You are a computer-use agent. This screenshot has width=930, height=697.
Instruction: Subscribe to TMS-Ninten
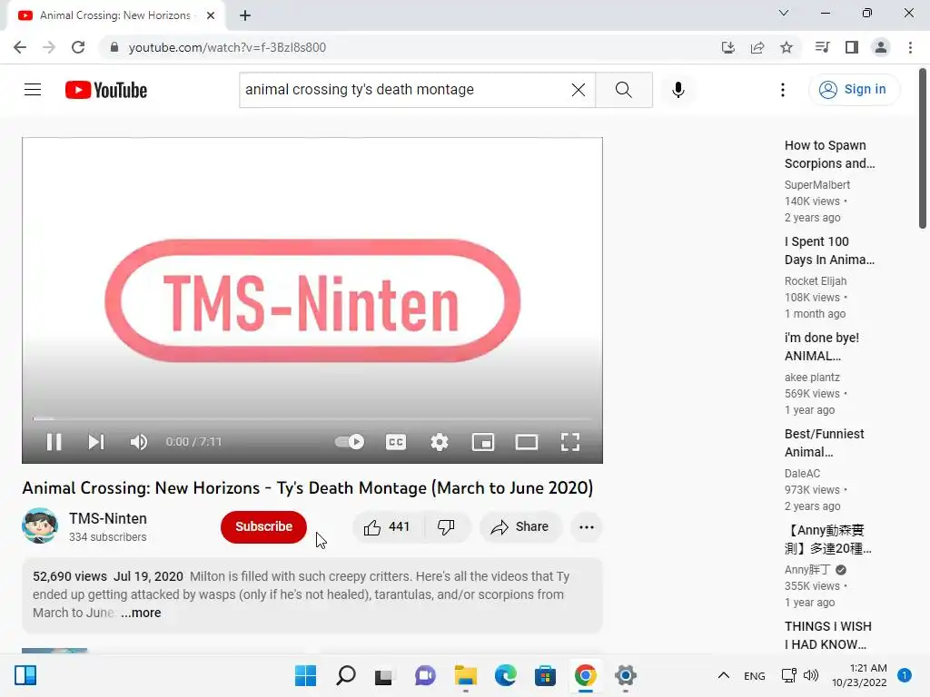(263, 526)
